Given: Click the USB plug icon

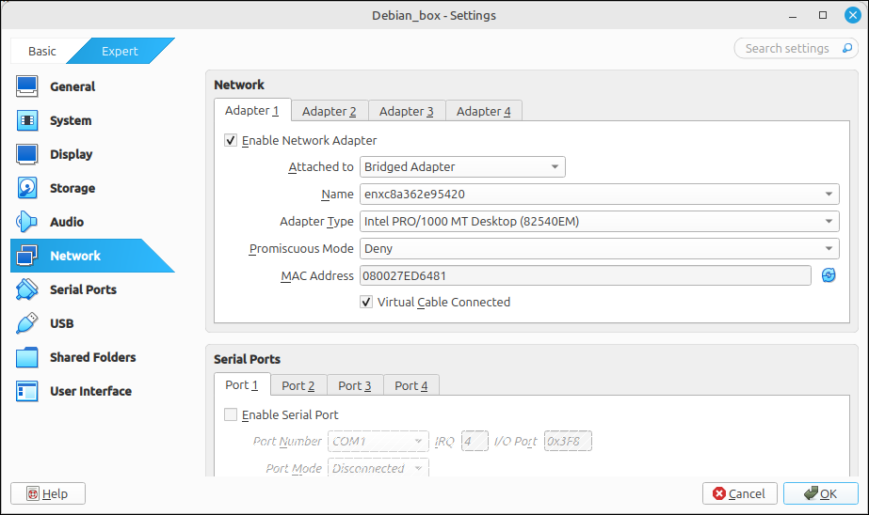Looking at the screenshot, I should (x=26, y=323).
